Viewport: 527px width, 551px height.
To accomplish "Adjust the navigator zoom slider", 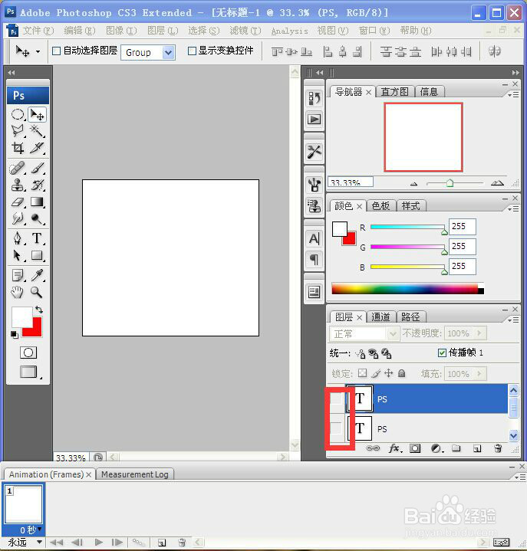I will pos(450,183).
